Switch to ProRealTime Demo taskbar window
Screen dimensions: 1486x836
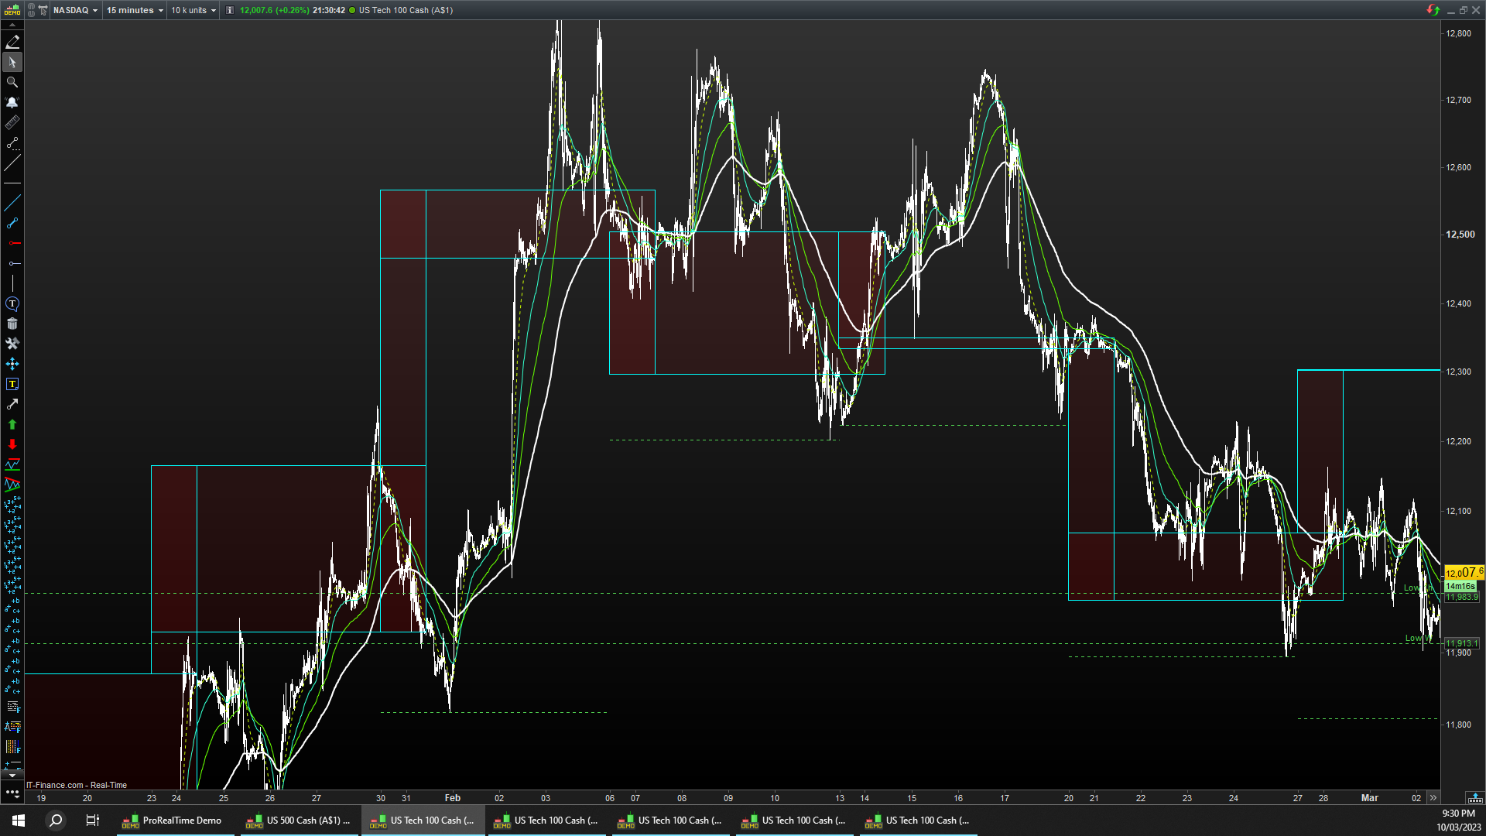click(x=175, y=821)
